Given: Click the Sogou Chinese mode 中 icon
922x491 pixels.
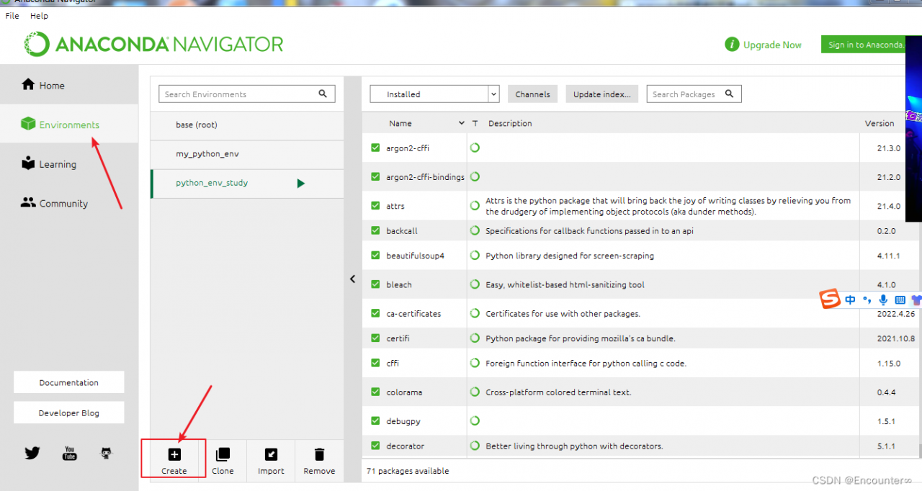Looking at the screenshot, I should [x=851, y=299].
